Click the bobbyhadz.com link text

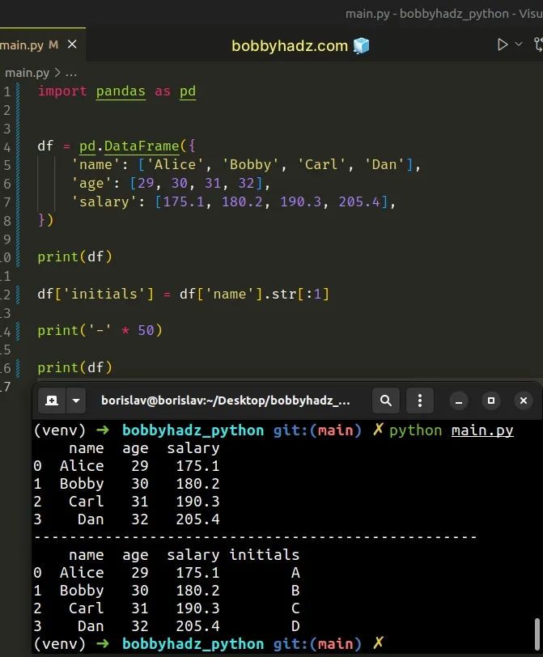click(x=289, y=45)
